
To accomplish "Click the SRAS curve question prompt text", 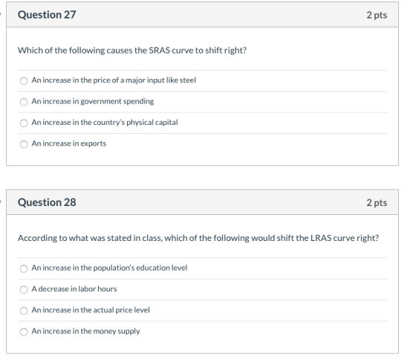I will pos(132,51).
